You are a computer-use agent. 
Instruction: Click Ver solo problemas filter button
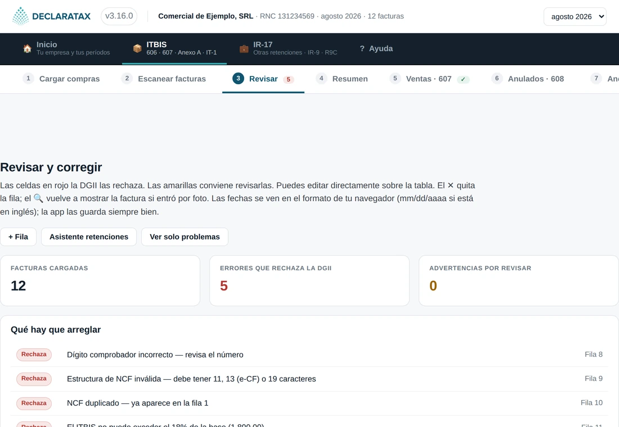coord(185,237)
